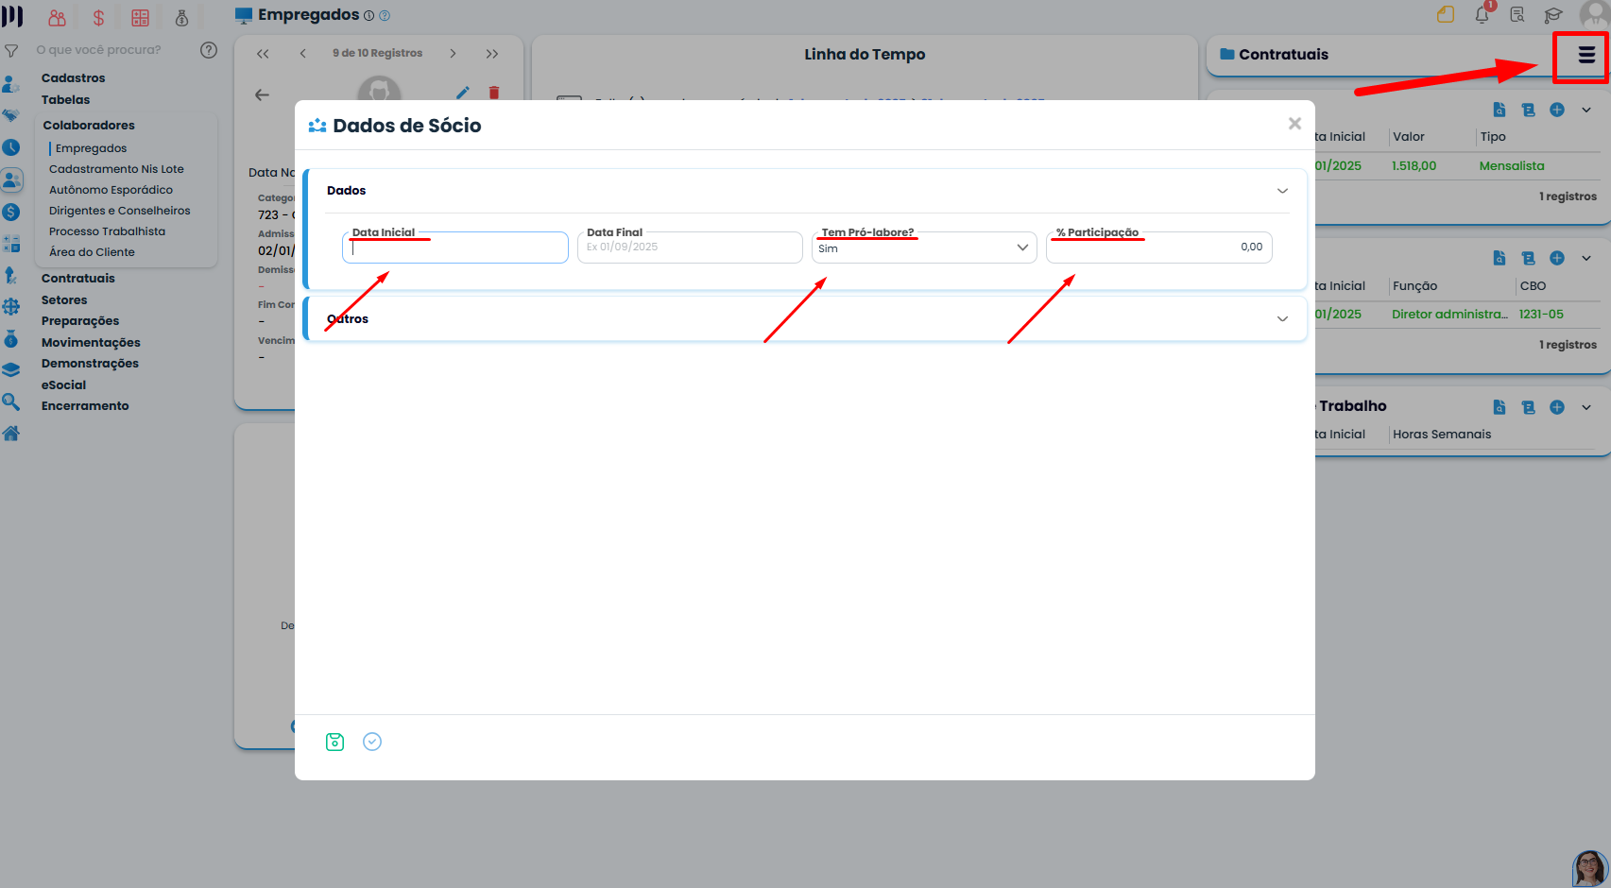Screen dimensions: 1611x888
Task: Select Empregados under Colaboradores
Action: (x=91, y=148)
